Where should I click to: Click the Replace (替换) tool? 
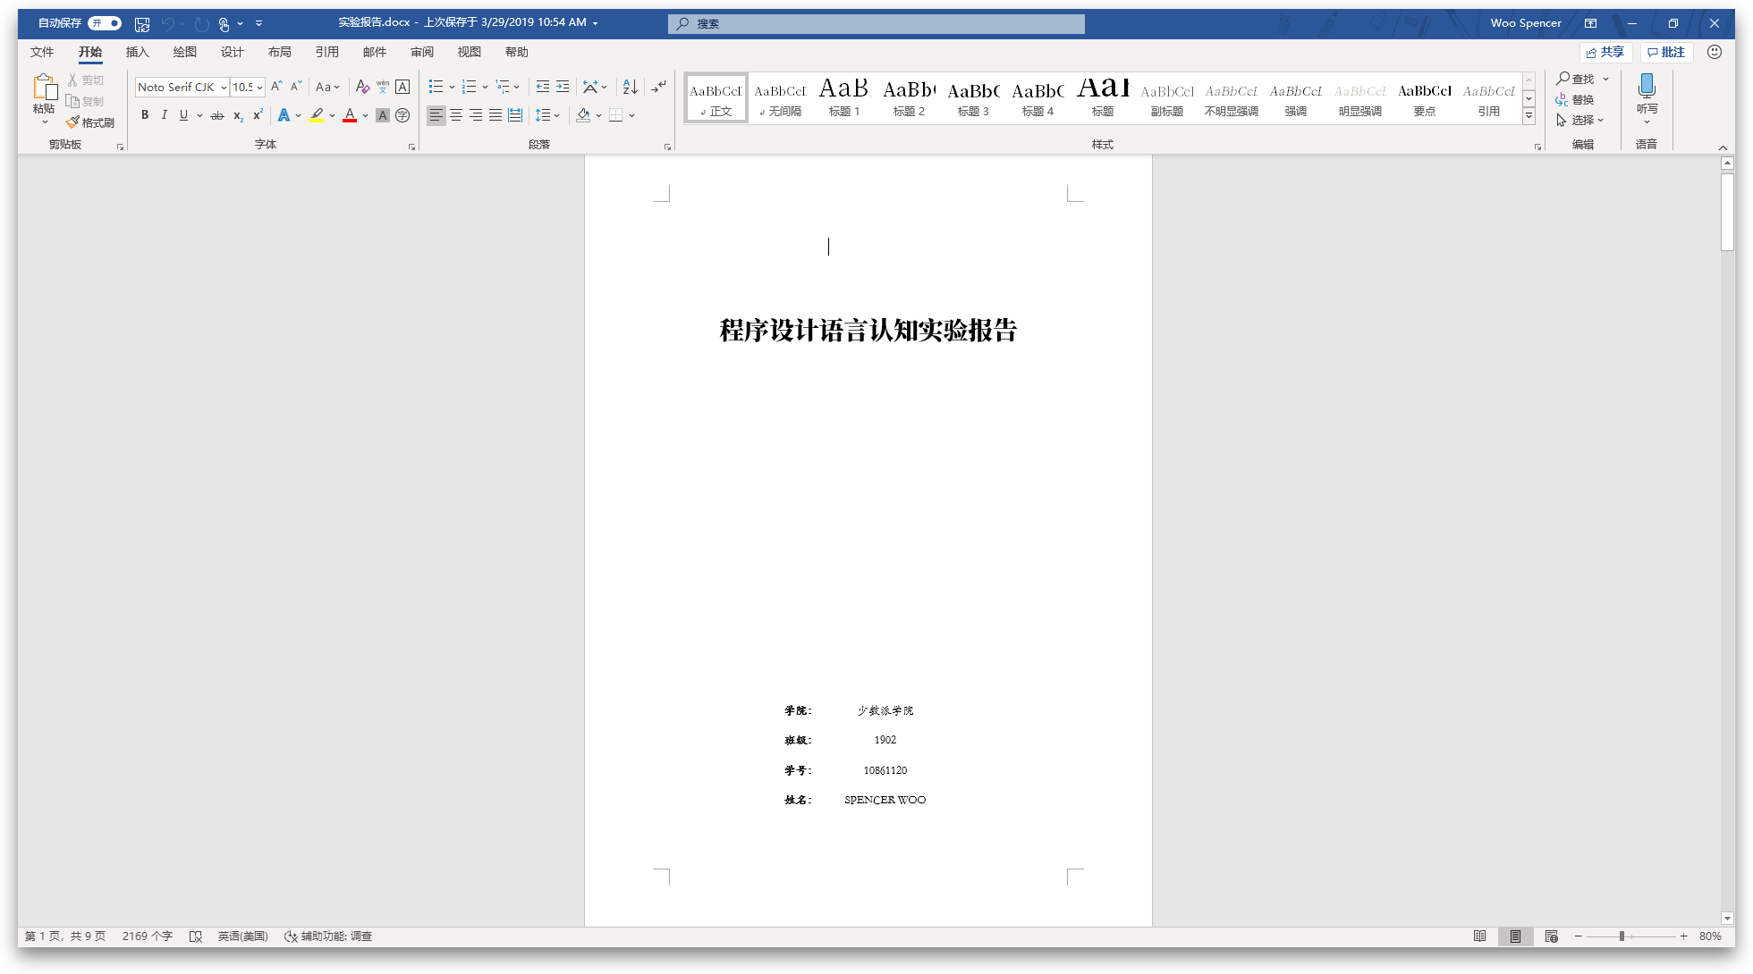pos(1575,99)
